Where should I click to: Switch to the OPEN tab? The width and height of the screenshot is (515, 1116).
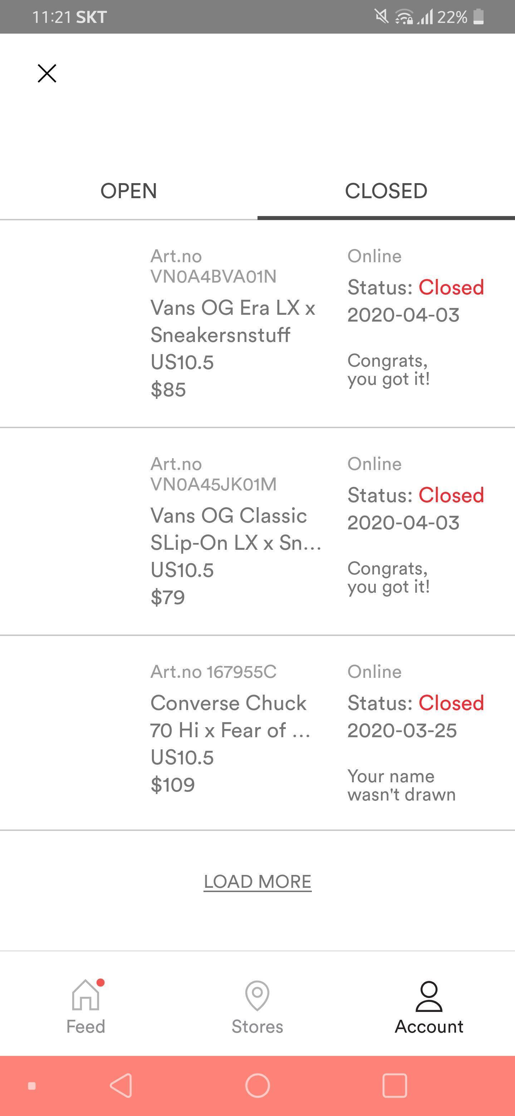click(129, 191)
